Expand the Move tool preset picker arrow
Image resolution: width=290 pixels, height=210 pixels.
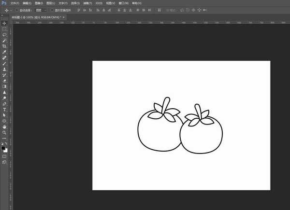pos(11,10)
